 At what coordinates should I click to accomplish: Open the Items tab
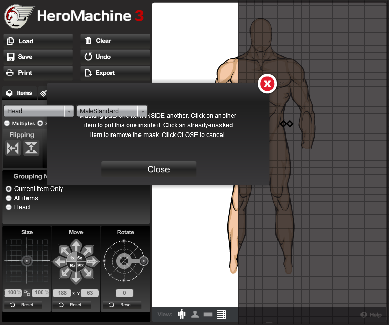(x=19, y=93)
